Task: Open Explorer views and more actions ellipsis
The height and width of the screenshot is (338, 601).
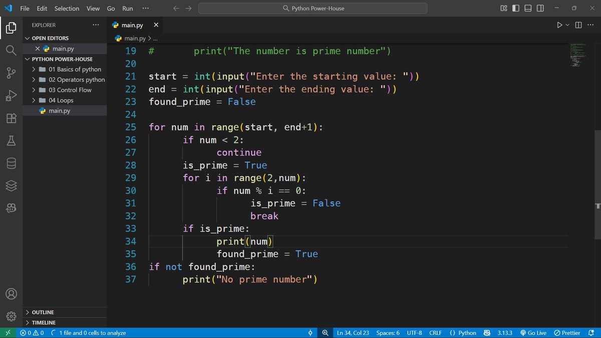Action: (96, 25)
